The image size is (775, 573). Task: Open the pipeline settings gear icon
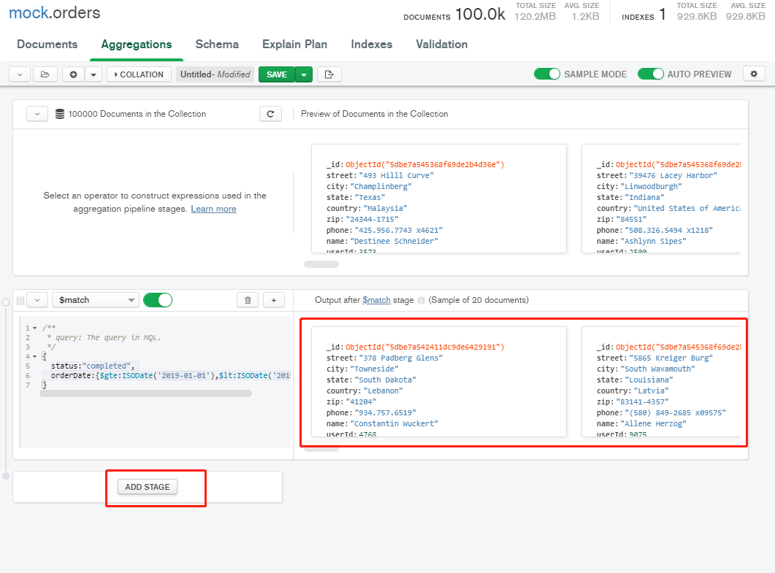click(x=754, y=74)
